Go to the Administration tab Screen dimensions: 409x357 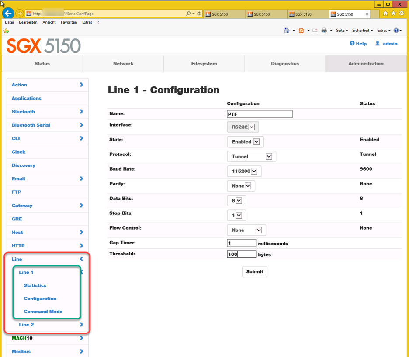click(366, 64)
